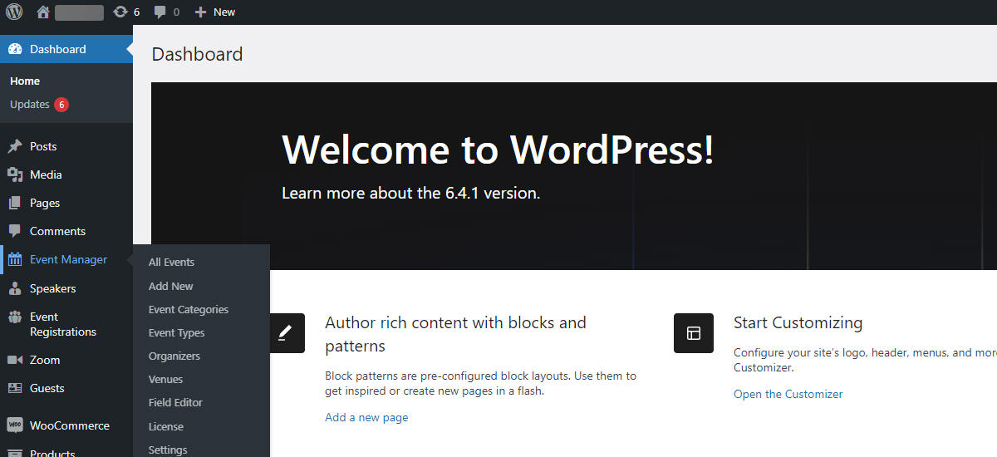The width and height of the screenshot is (997, 457).
Task: Click the Dashboard gauge icon in sidebar
Action: tap(15, 49)
